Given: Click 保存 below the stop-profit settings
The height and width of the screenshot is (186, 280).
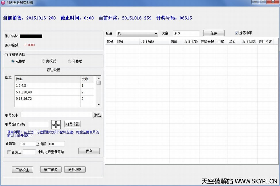Looking at the screenshot, I should 89,151.
